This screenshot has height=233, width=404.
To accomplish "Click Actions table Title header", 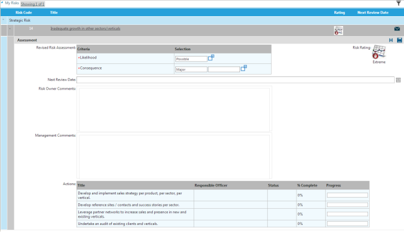I will [x=81, y=185].
